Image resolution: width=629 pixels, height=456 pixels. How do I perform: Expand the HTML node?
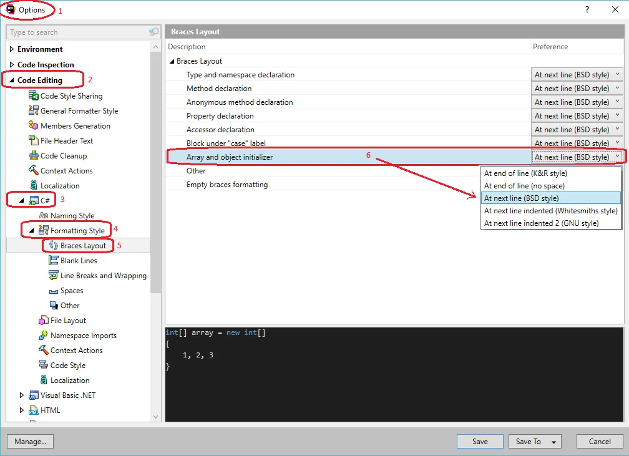pyautogui.click(x=22, y=410)
